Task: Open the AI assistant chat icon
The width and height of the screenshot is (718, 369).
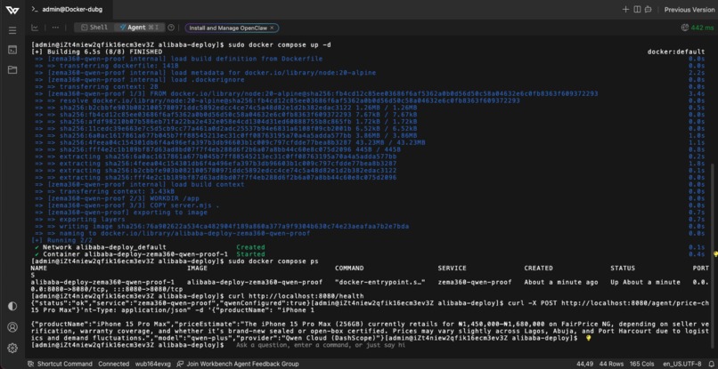Action: click(x=649, y=9)
